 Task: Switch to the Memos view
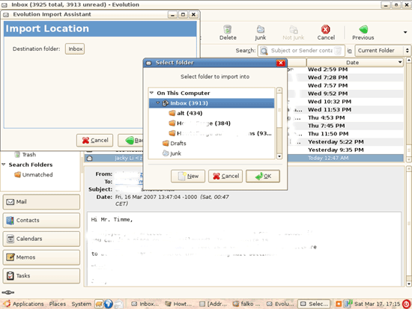click(x=41, y=257)
